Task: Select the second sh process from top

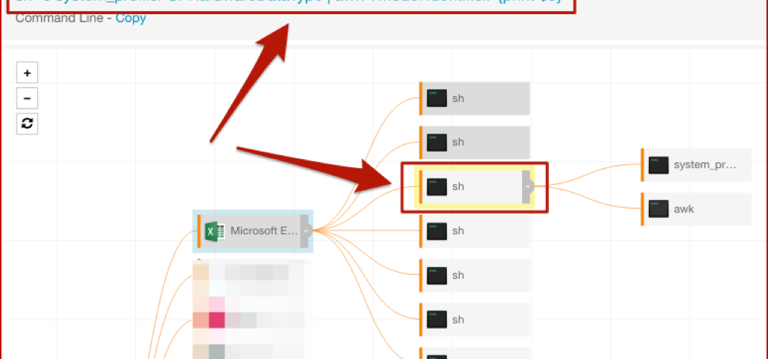Action: [458, 142]
